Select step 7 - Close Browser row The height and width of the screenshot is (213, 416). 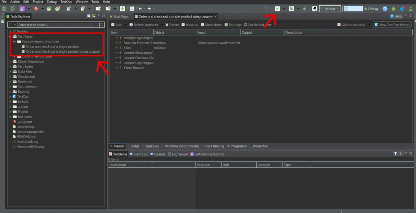pyautogui.click(x=132, y=68)
